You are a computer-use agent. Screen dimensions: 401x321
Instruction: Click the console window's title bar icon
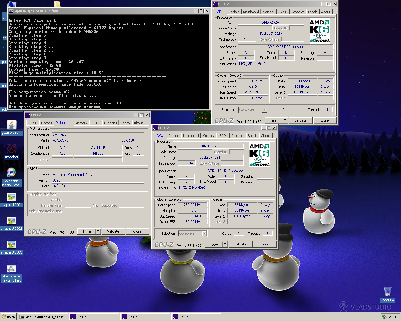pyautogui.click(x=11, y=11)
